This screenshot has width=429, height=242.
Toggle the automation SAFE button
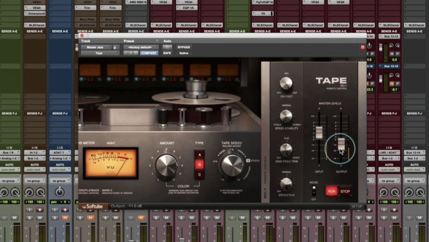tap(167, 53)
